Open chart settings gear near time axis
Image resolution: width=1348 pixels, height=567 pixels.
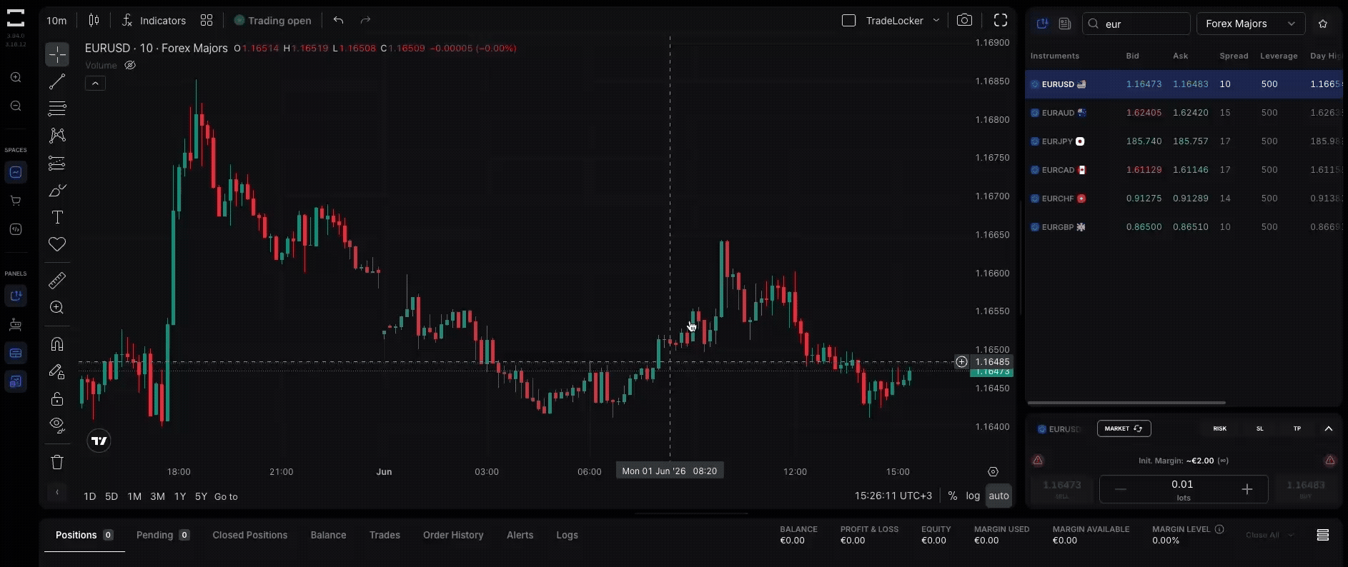993,472
